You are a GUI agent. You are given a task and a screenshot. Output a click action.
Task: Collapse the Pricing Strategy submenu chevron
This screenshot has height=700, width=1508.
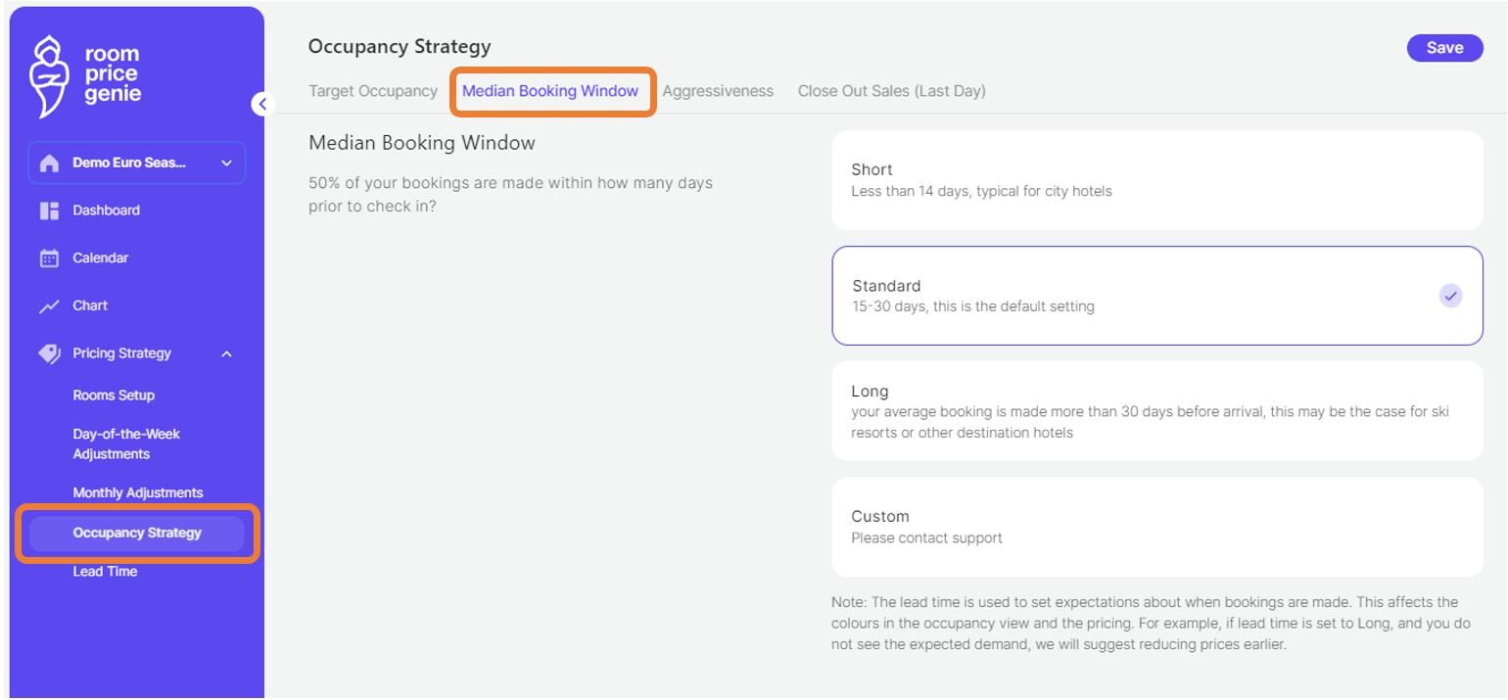226,353
